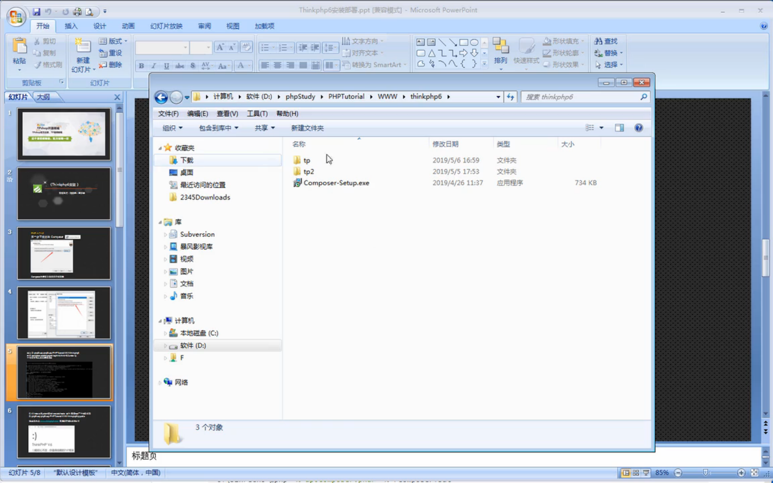Screen dimensions: 773x483
Task: Start slide show from status bar
Action: click(x=646, y=473)
